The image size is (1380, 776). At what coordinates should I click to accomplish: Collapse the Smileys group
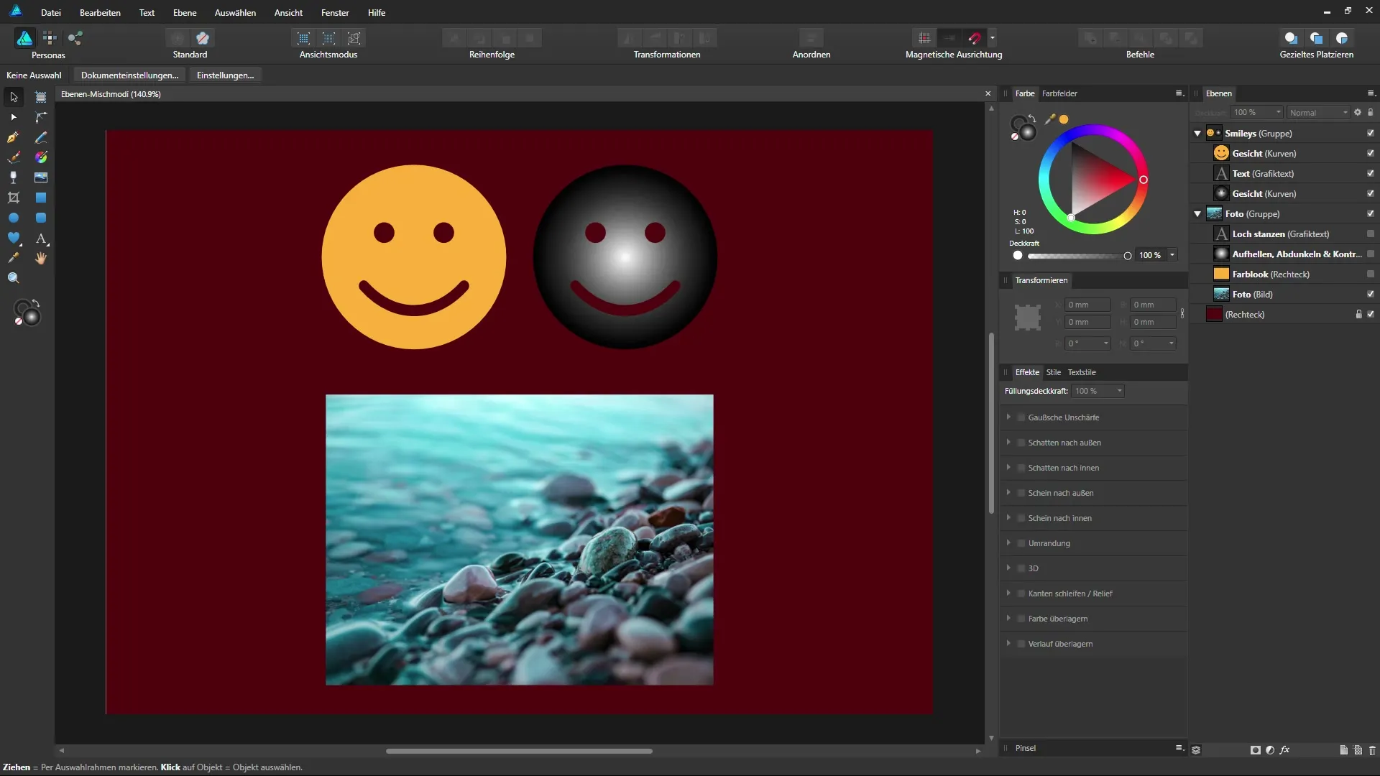1197,134
